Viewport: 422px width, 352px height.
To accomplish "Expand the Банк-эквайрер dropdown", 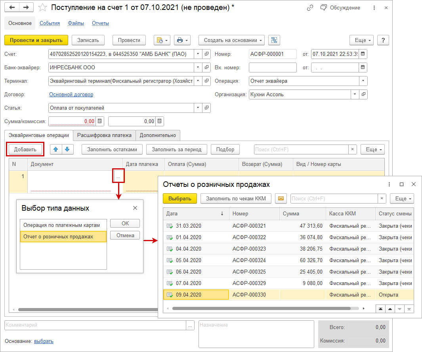I will point(198,67).
